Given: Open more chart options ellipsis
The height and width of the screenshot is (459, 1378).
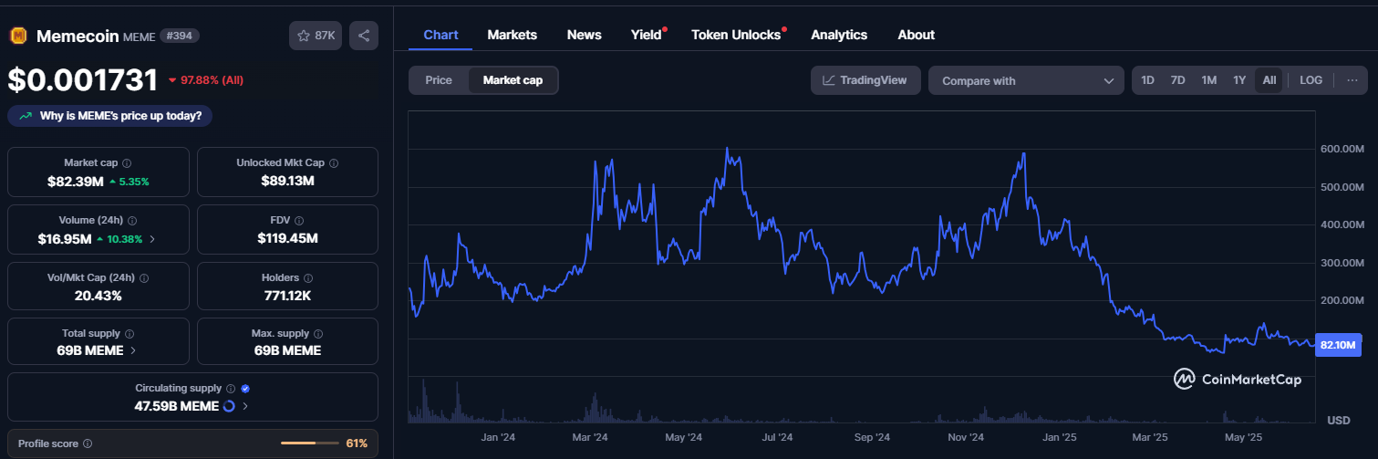Looking at the screenshot, I should click(1352, 80).
